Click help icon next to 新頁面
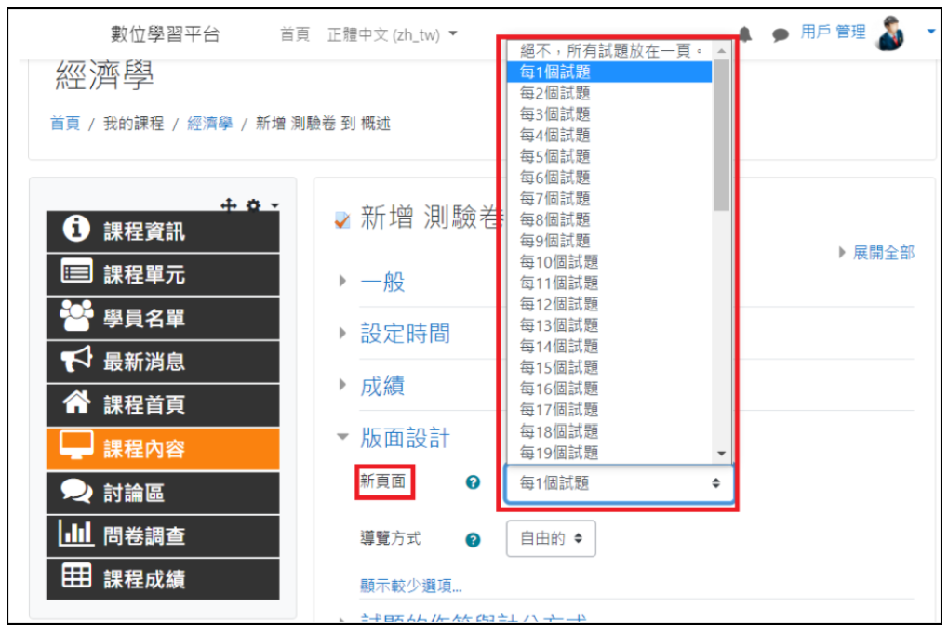Image resolution: width=948 pixels, height=633 pixels. (x=473, y=482)
